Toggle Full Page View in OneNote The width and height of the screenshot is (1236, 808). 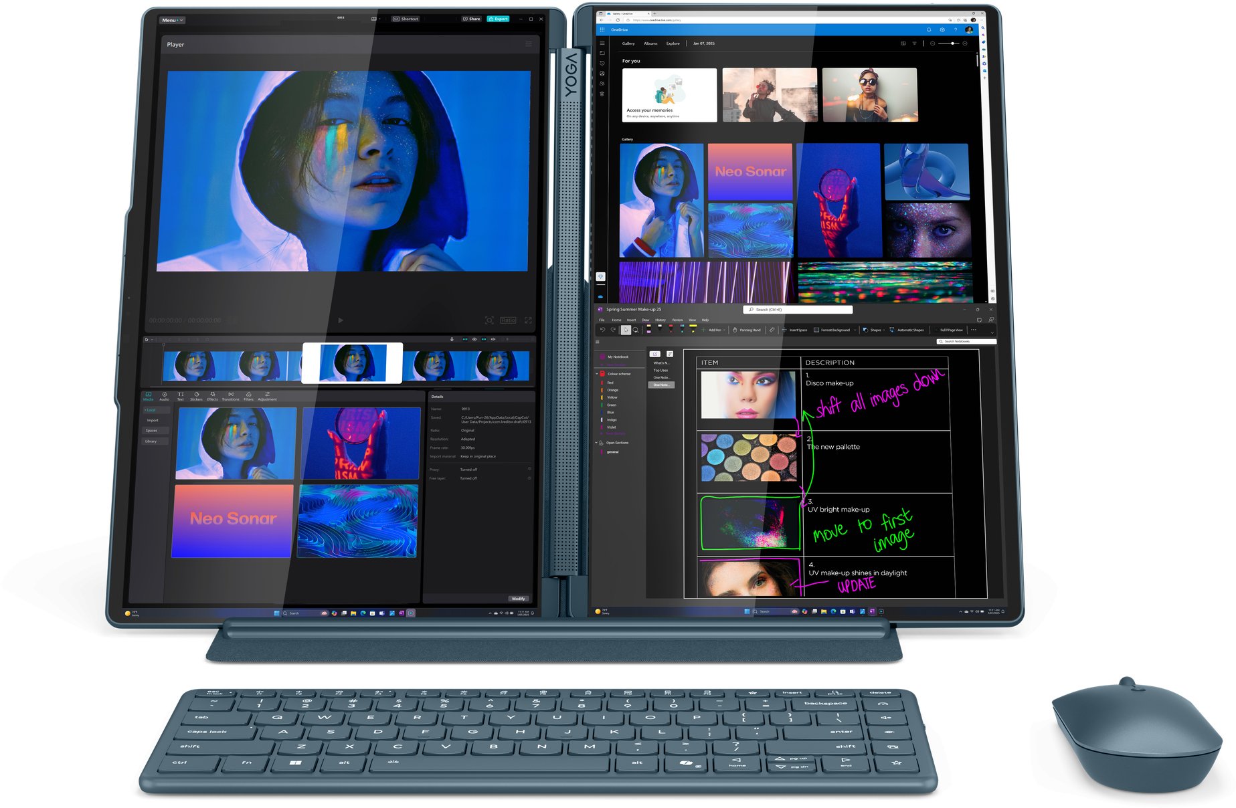(x=950, y=330)
